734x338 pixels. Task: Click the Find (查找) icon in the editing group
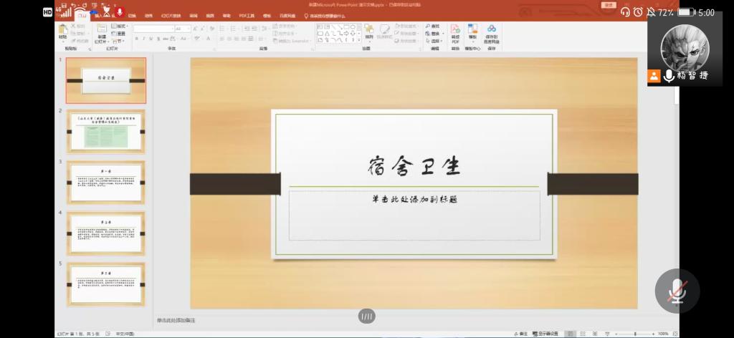(x=433, y=26)
